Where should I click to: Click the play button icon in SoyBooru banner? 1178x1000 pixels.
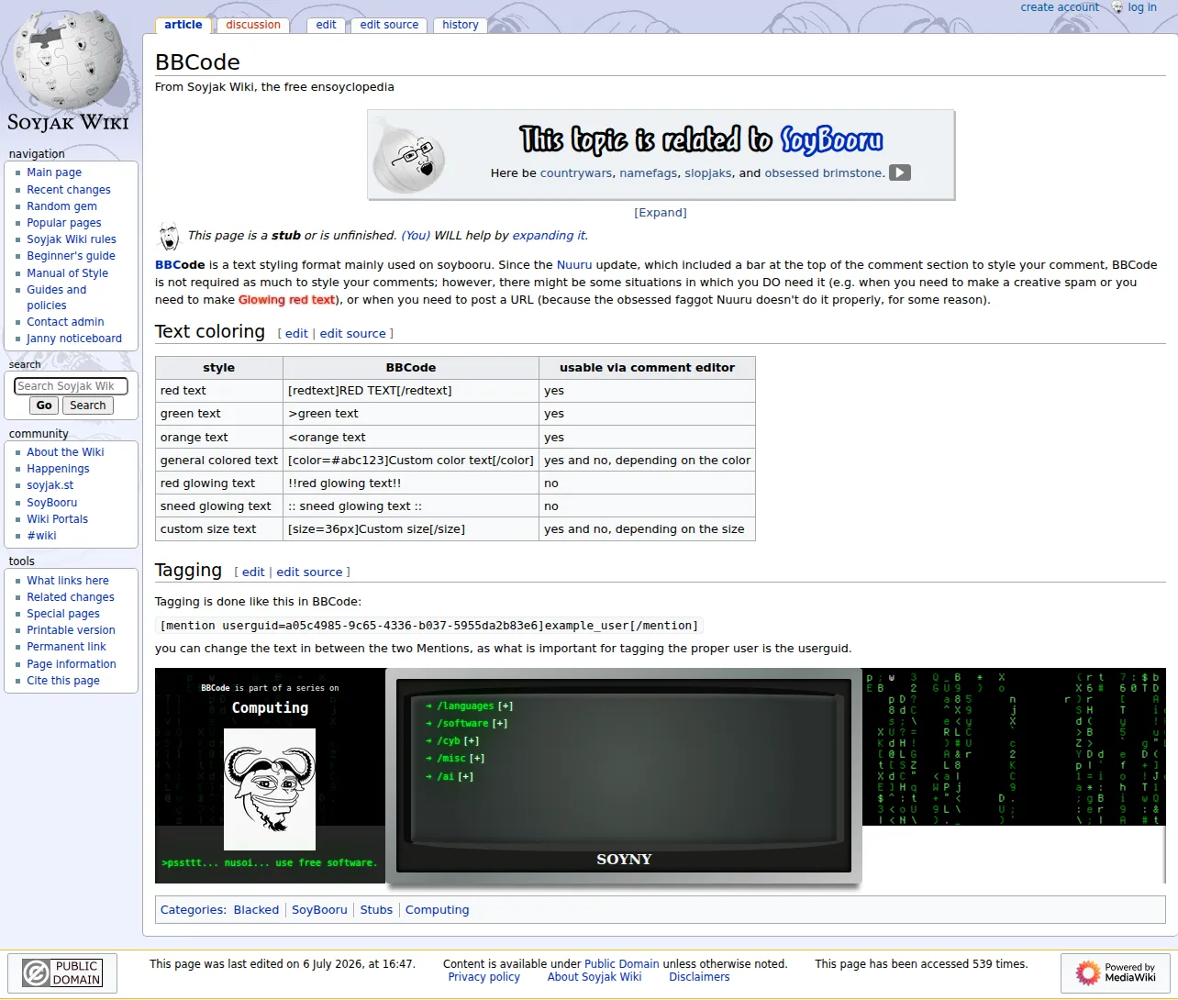900,172
